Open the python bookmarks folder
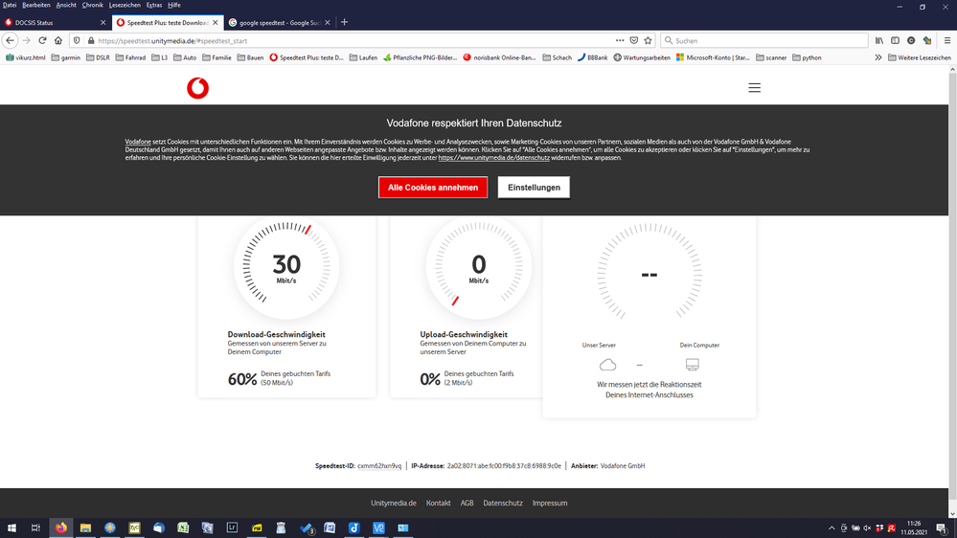The width and height of the screenshot is (957, 538). [807, 58]
